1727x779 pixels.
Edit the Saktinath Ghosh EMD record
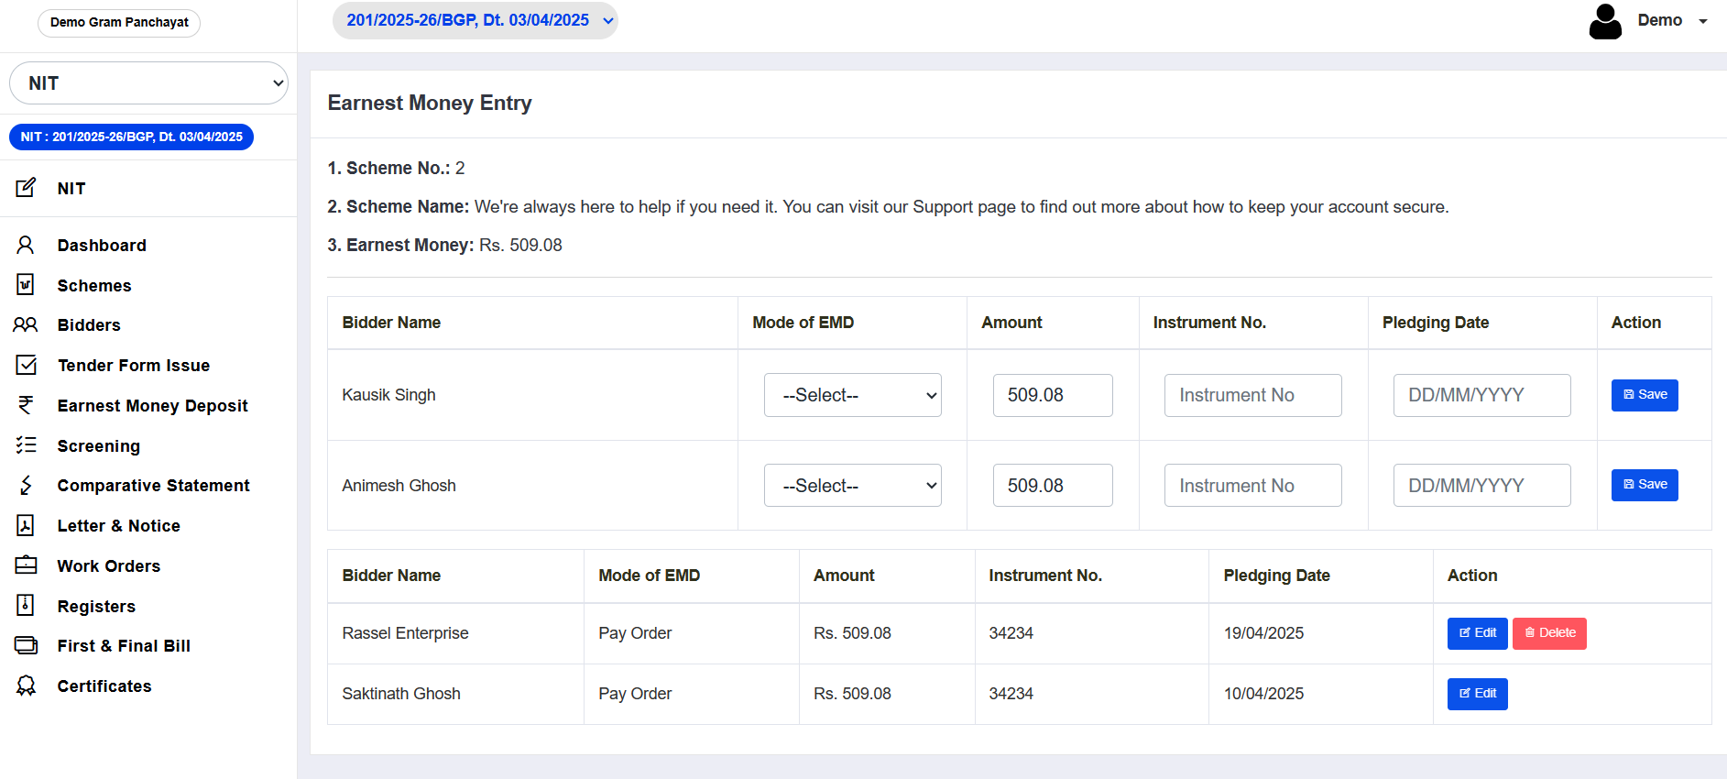point(1477,694)
